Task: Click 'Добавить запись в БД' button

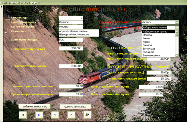Action: (x=35, y=107)
